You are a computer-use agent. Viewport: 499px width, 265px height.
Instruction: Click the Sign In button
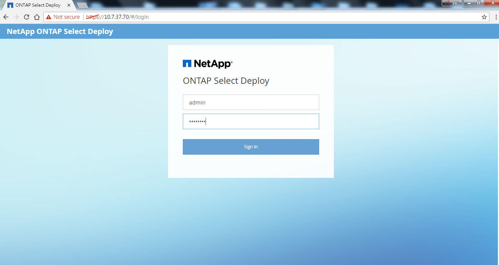coord(251,147)
